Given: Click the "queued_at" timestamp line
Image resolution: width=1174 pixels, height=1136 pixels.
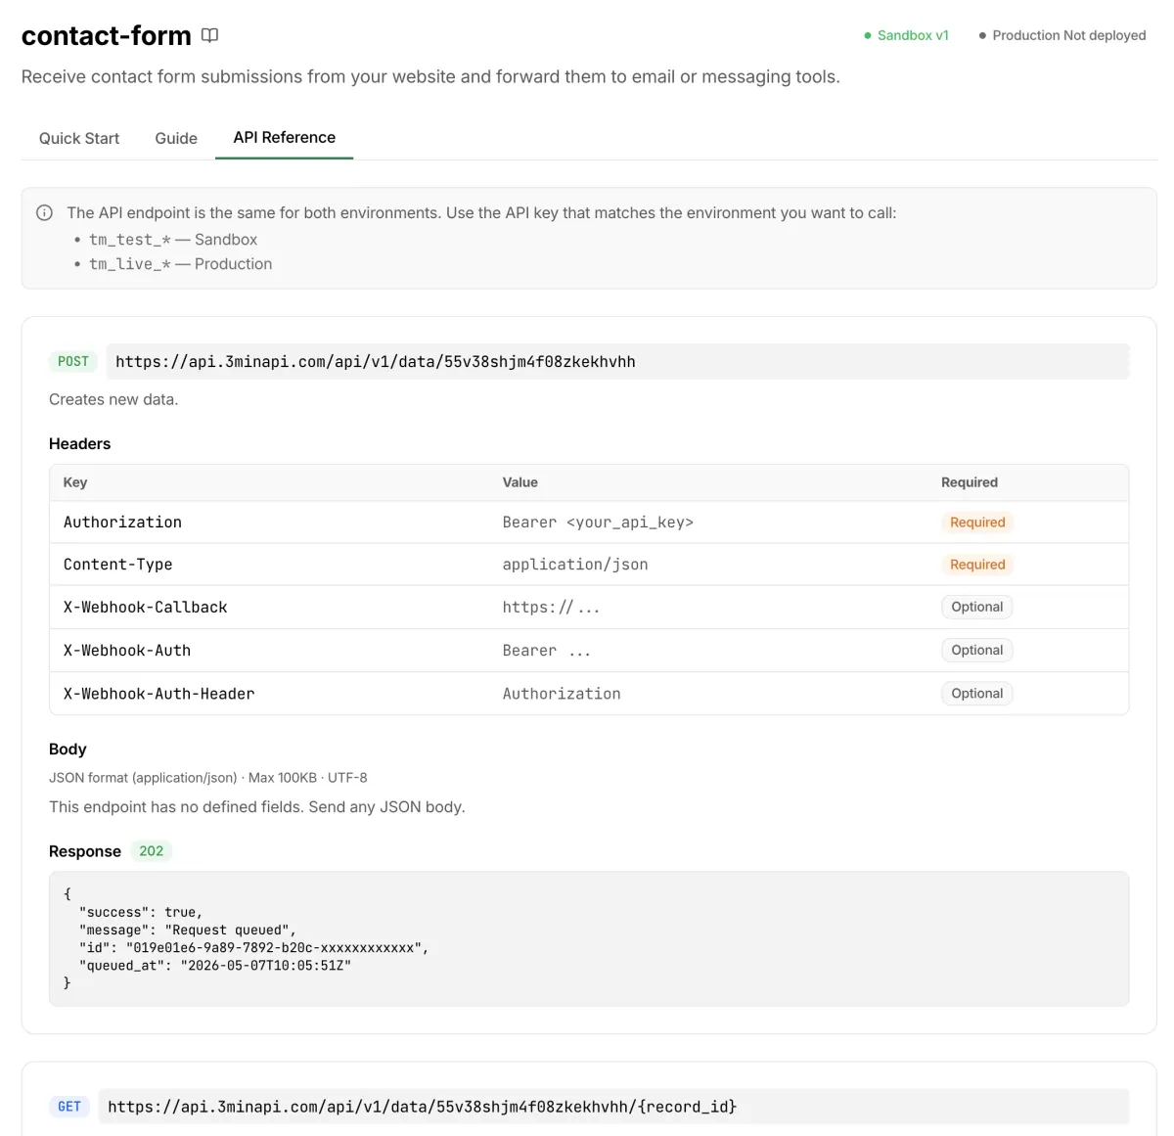Looking at the screenshot, I should tap(215, 966).
